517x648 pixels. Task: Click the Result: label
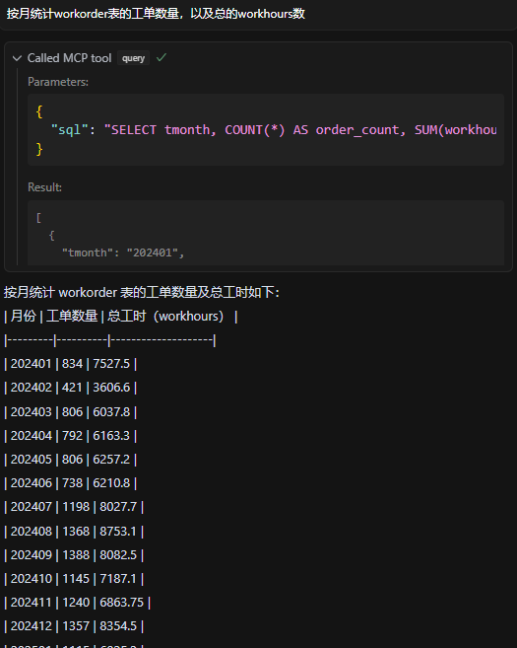[x=44, y=187]
